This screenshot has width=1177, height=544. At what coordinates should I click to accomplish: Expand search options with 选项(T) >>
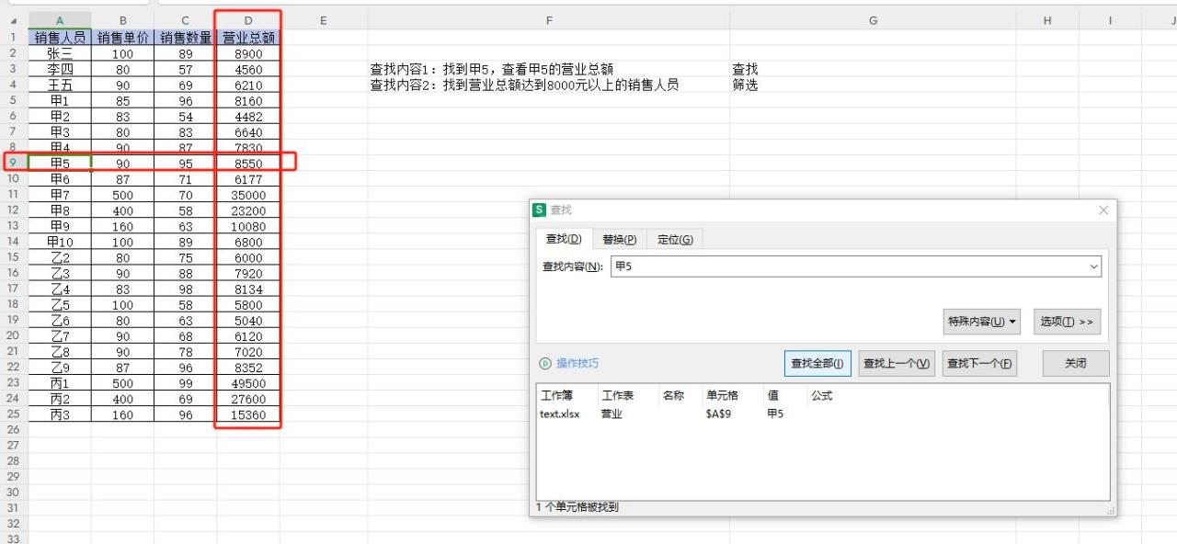tap(1067, 322)
